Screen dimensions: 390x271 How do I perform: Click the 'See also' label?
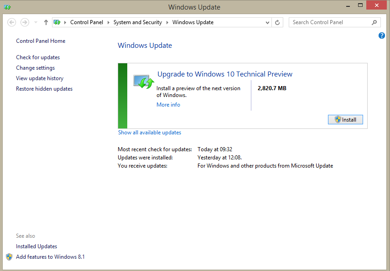[x=26, y=236]
